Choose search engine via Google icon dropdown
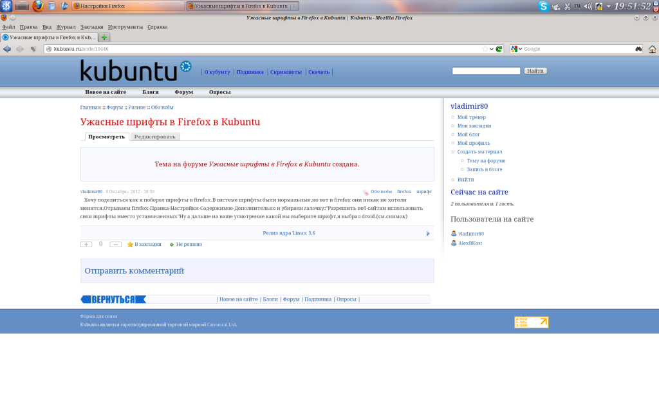The height and width of the screenshot is (412, 659). [x=516, y=49]
